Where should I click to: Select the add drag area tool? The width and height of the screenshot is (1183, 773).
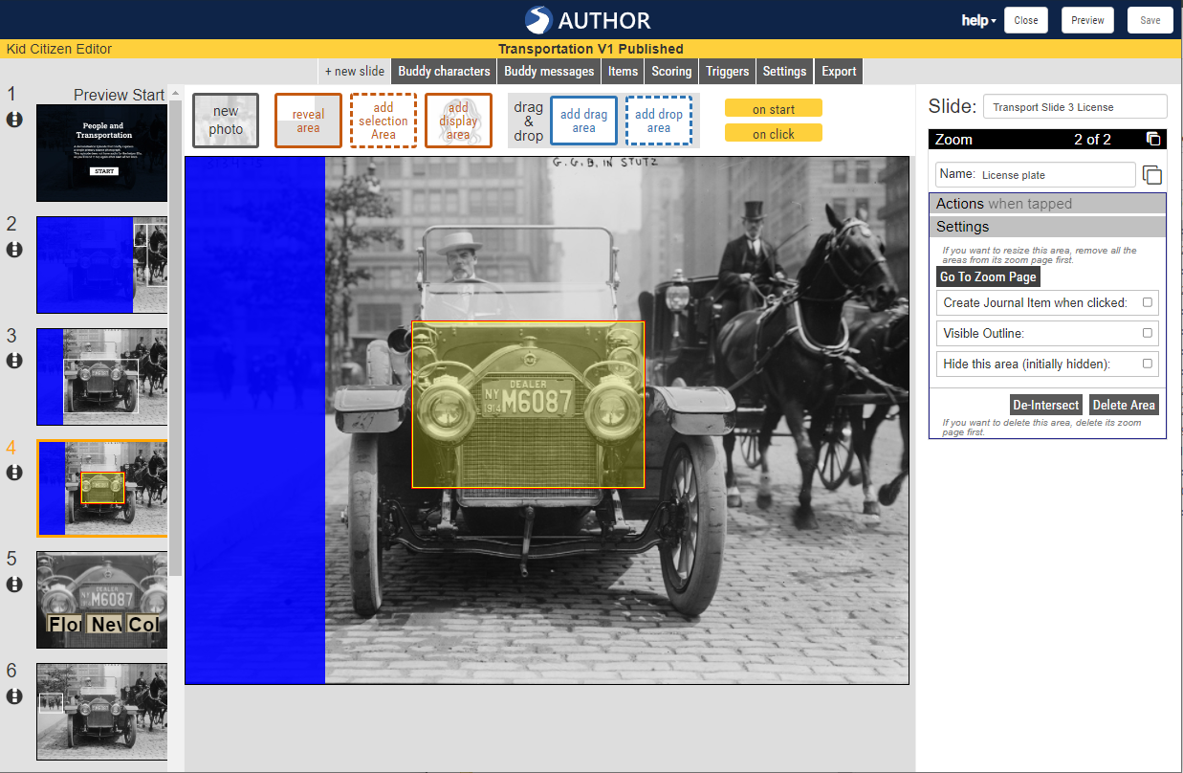click(583, 120)
